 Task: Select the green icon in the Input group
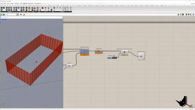37,10
